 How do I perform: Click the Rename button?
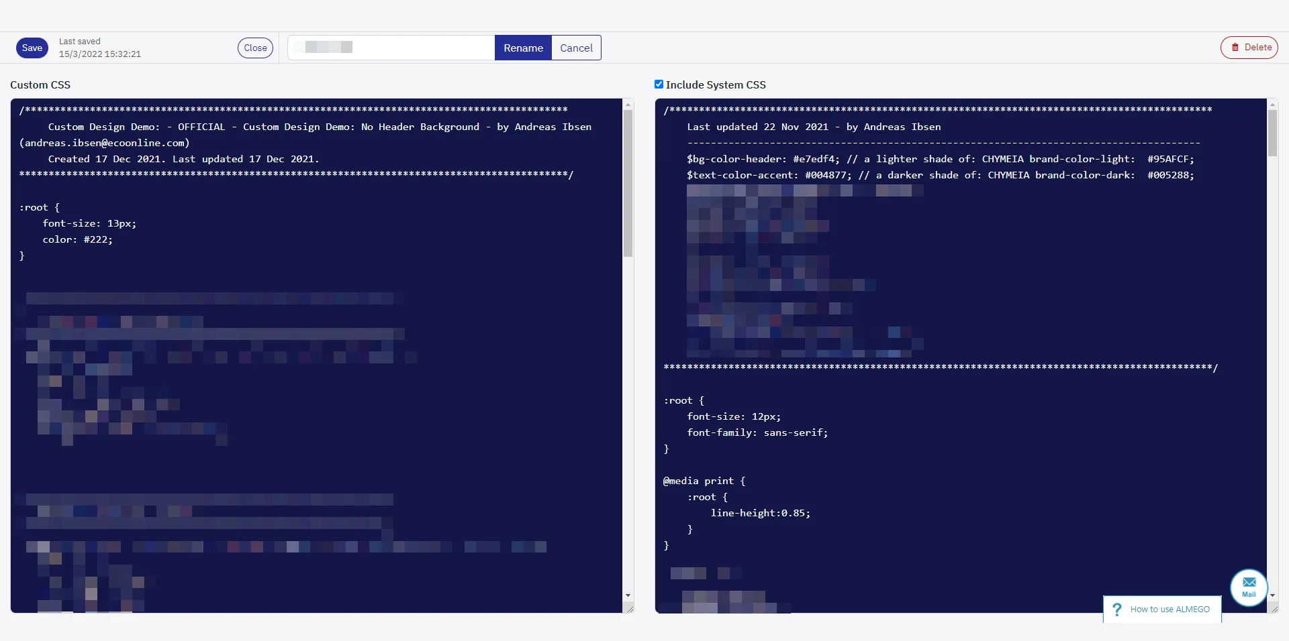(523, 48)
